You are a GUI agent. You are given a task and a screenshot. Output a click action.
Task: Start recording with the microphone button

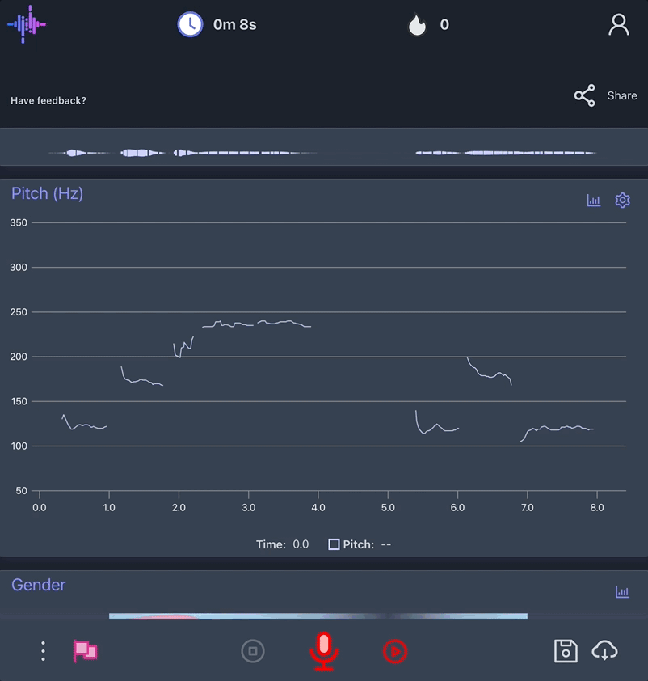click(x=323, y=651)
